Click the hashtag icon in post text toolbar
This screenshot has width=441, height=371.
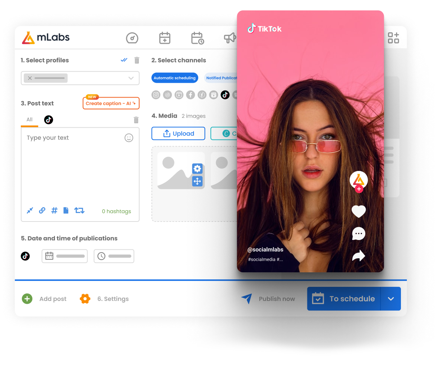[x=54, y=211]
